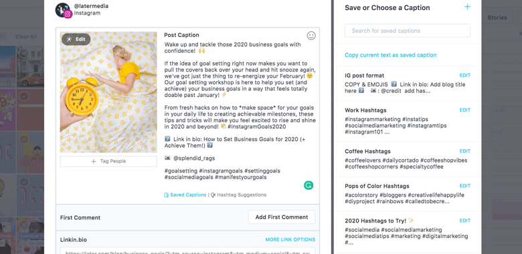Switch to the Stories tab
This screenshot has height=254, width=522.
click(497, 17)
